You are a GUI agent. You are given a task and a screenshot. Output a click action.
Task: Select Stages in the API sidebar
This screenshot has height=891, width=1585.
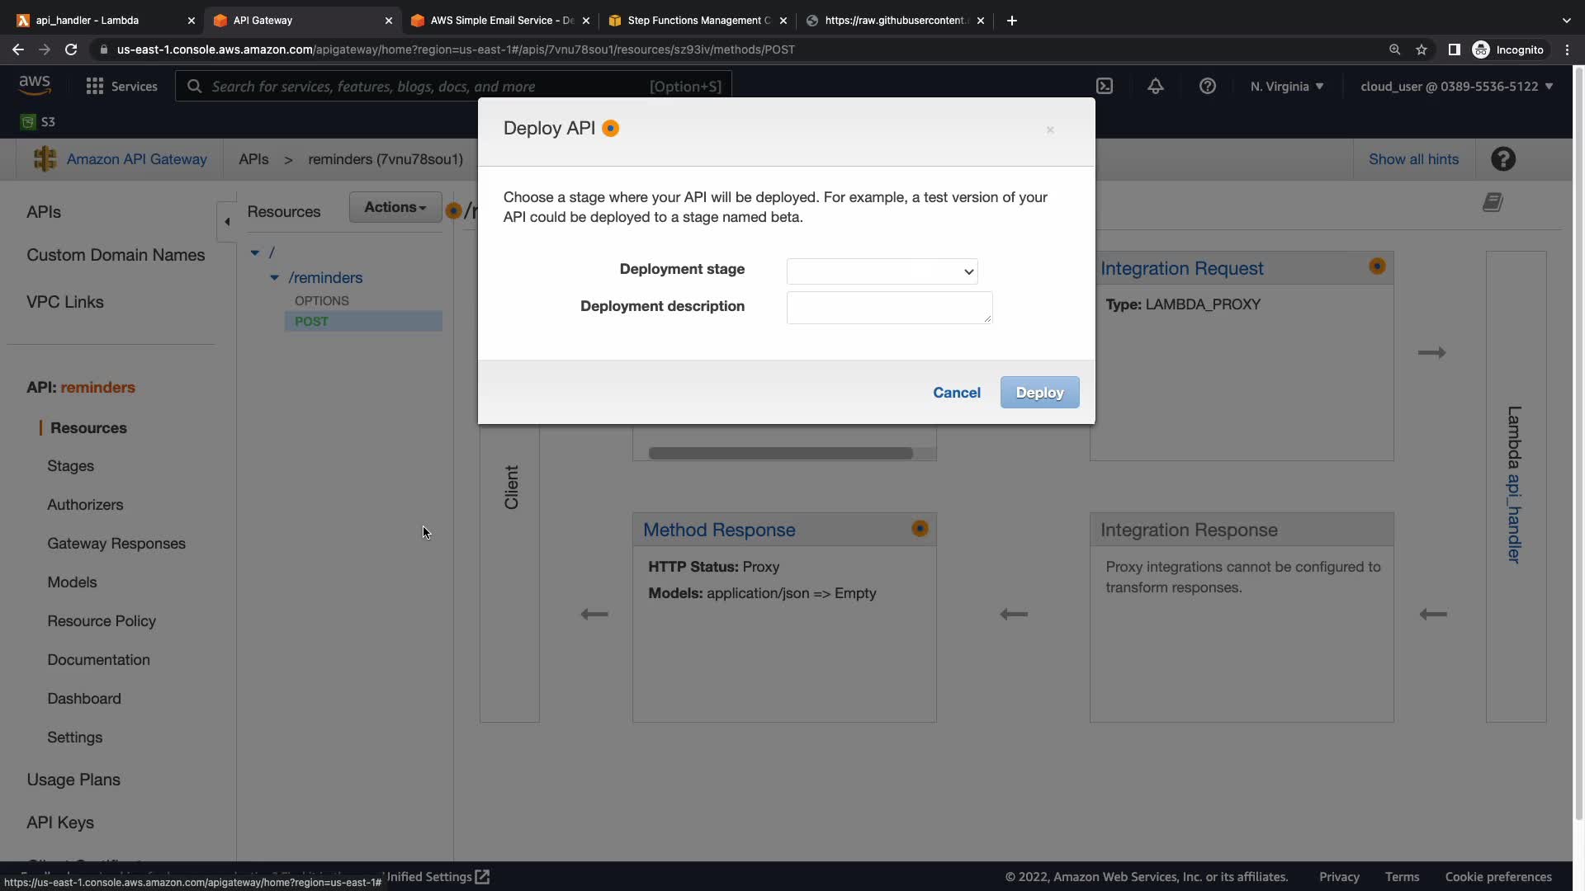click(70, 466)
